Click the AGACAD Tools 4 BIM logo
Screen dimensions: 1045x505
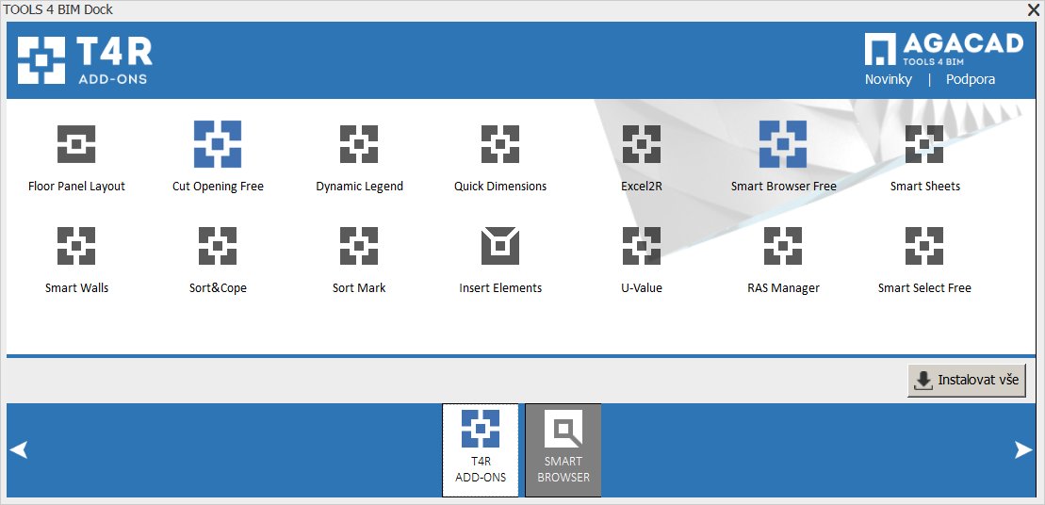(943, 49)
